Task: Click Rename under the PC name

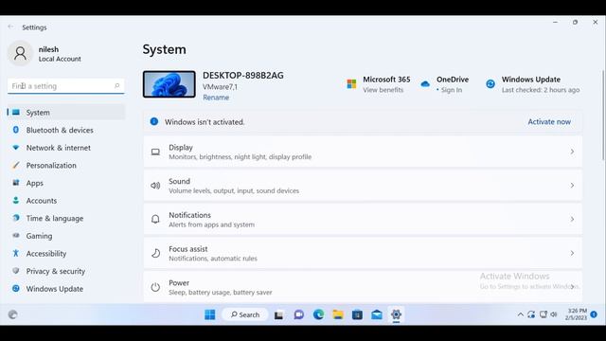Action: pyautogui.click(x=216, y=98)
